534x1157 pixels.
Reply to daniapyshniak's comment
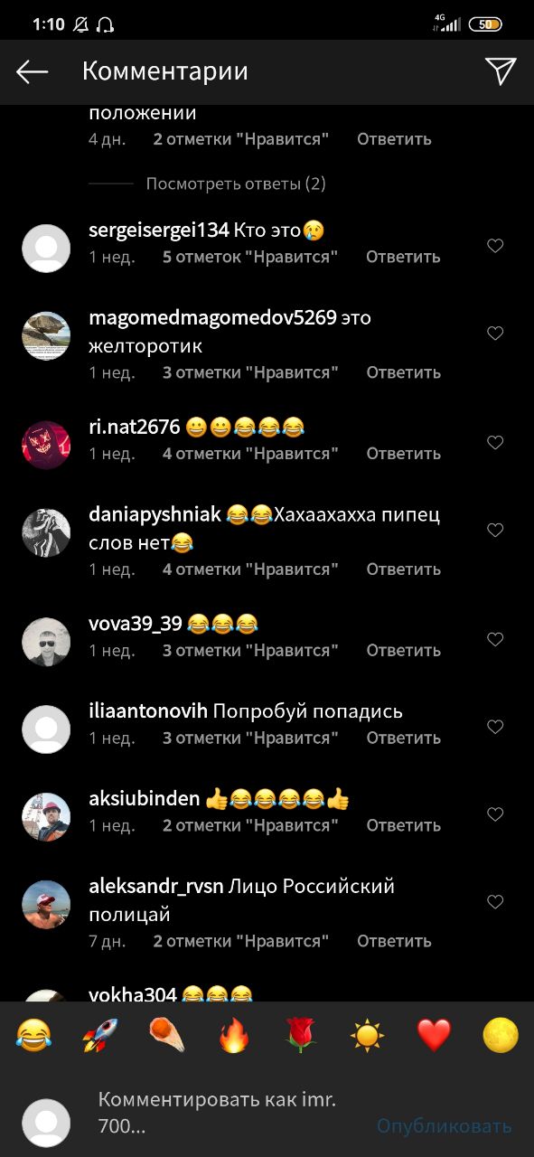coord(403,569)
